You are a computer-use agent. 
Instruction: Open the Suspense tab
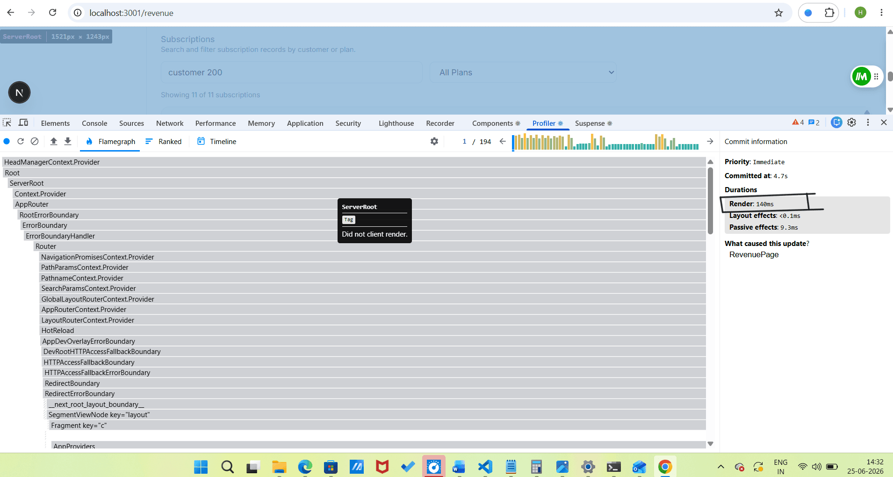593,123
